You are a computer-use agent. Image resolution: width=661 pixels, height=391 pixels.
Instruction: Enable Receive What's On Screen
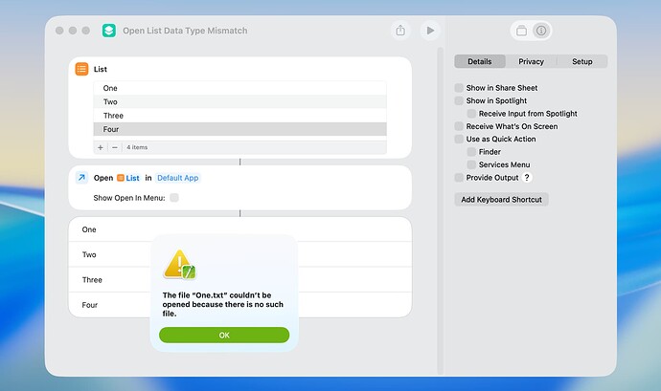click(x=459, y=126)
